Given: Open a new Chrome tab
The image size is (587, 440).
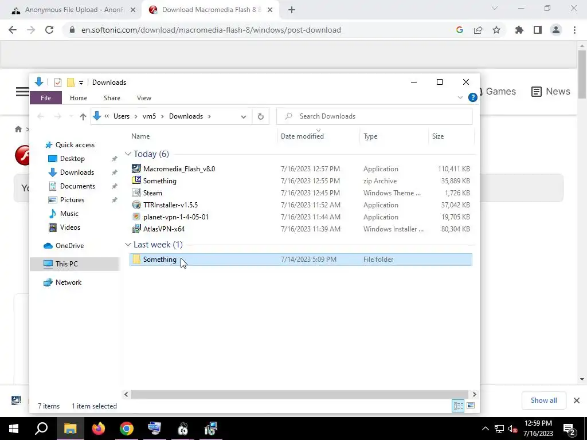Looking at the screenshot, I should click(x=292, y=10).
